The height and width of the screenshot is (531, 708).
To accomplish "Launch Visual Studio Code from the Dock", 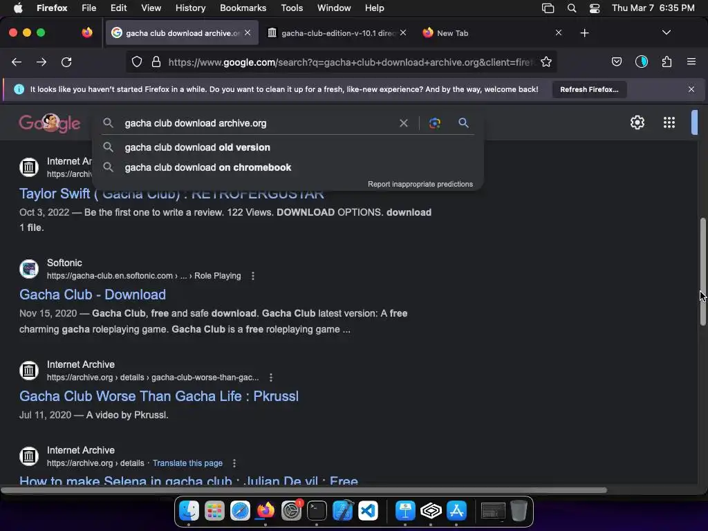I will coord(368,511).
